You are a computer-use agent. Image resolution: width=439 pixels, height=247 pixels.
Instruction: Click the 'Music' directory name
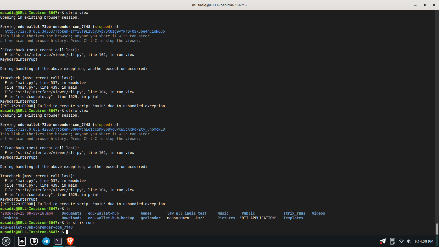[x=223, y=213]
